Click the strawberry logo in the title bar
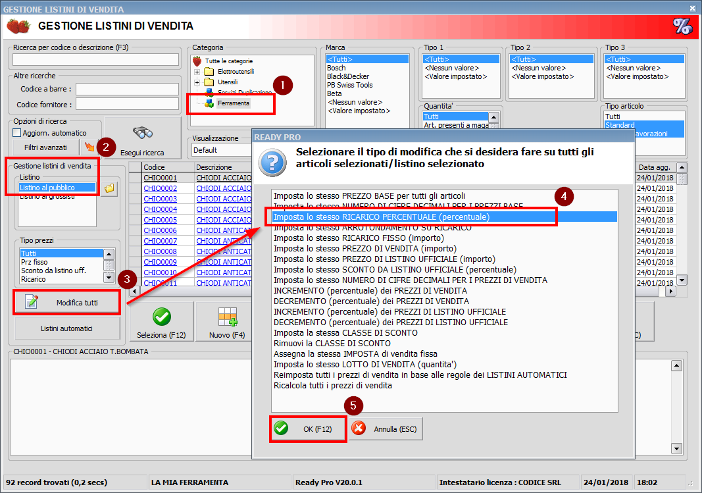The width and height of the screenshot is (702, 493). click(x=18, y=24)
